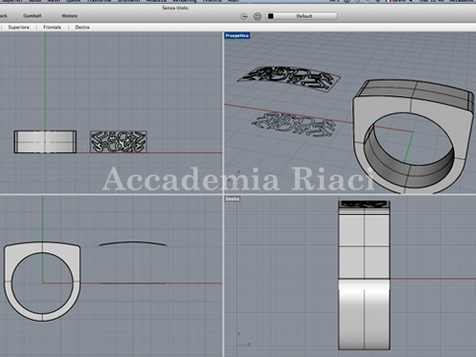
Task: Switch to the Frontale viewport tab
Action: coord(52,28)
